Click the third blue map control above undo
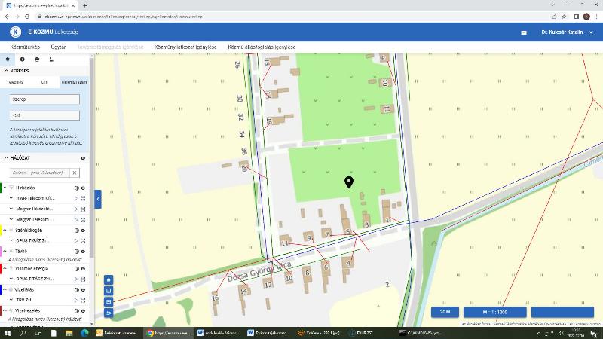This screenshot has width=603, height=339. (x=109, y=302)
